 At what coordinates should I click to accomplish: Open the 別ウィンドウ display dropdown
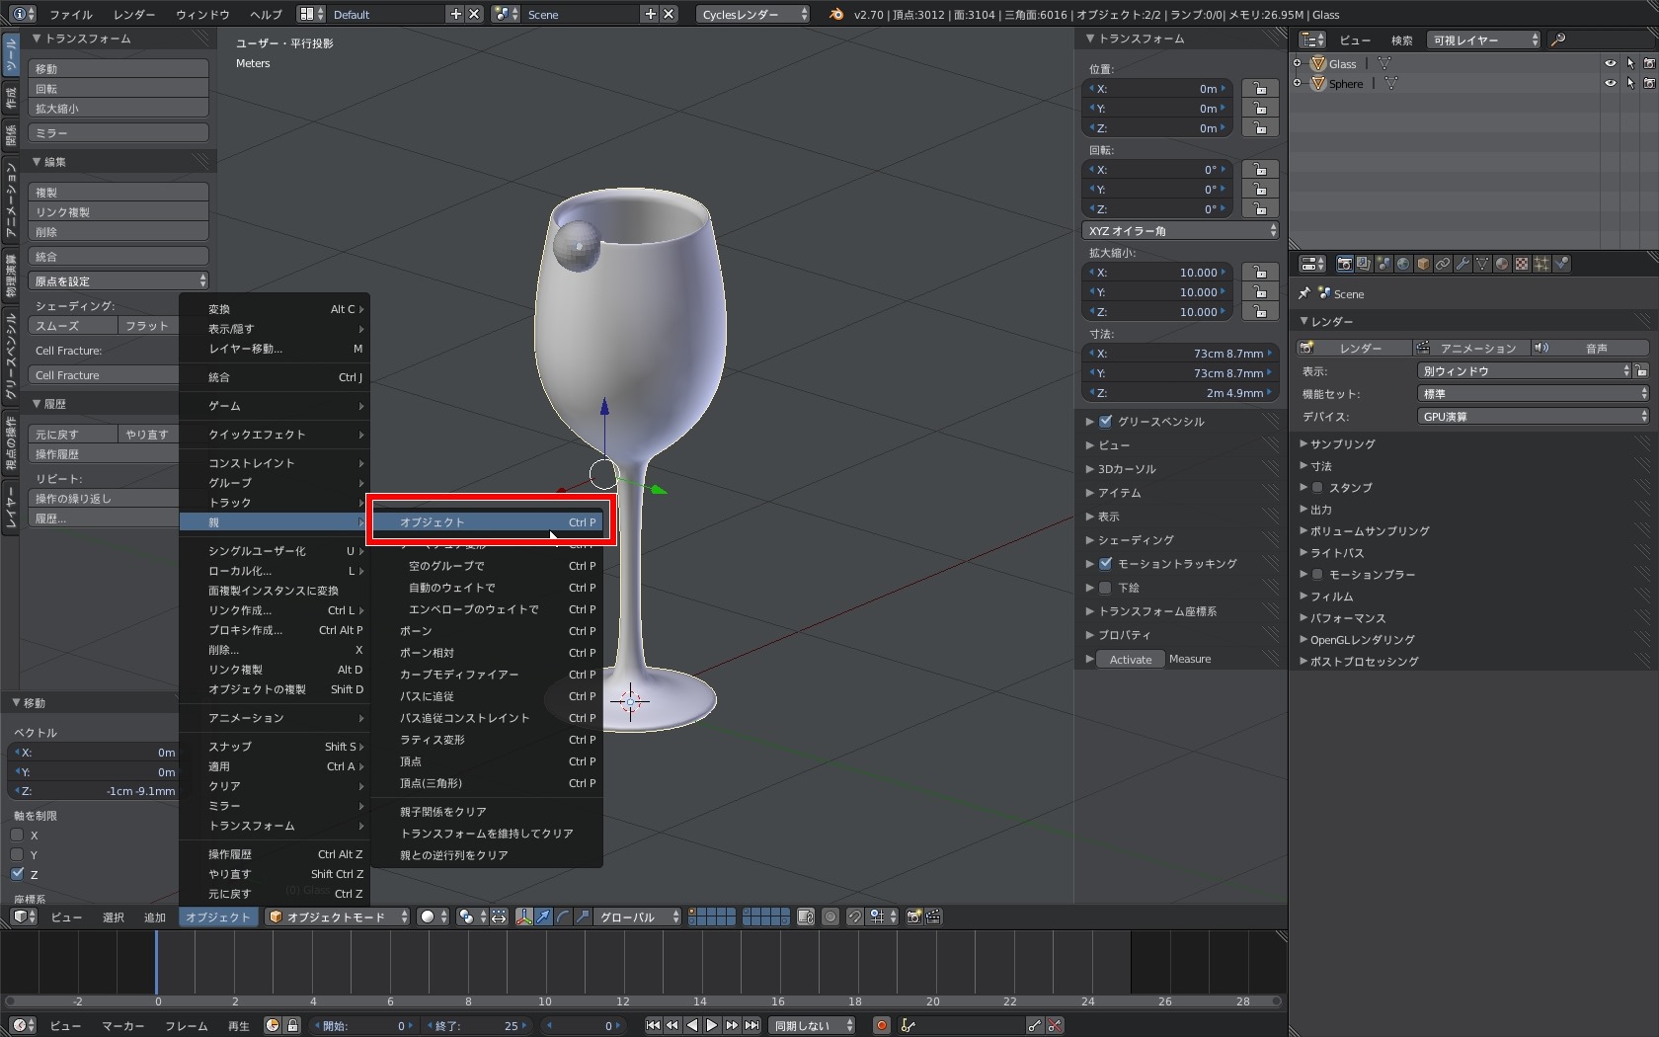[x=1525, y=370]
